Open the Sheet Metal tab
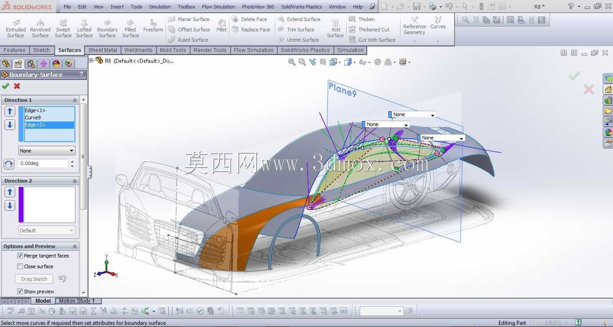This screenshot has width=613, height=327. pyautogui.click(x=103, y=50)
